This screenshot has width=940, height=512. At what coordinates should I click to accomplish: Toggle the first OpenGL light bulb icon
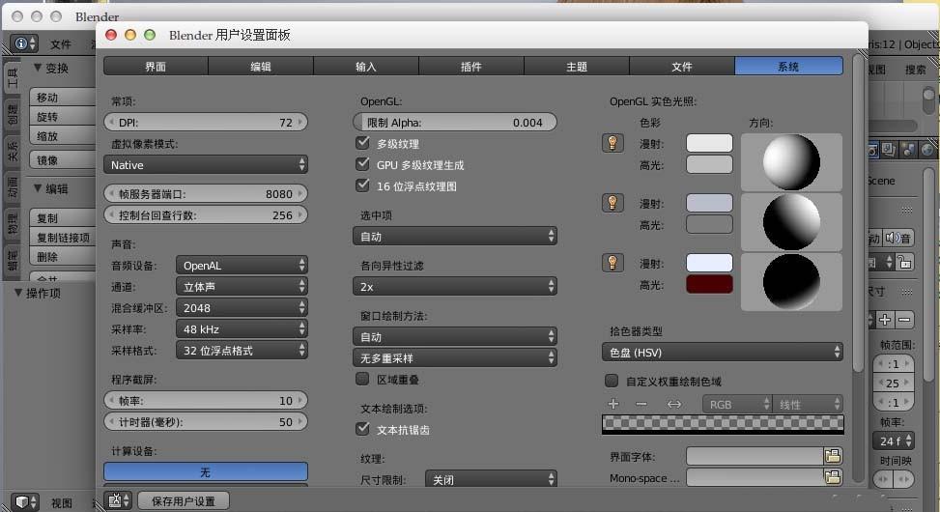coord(612,143)
